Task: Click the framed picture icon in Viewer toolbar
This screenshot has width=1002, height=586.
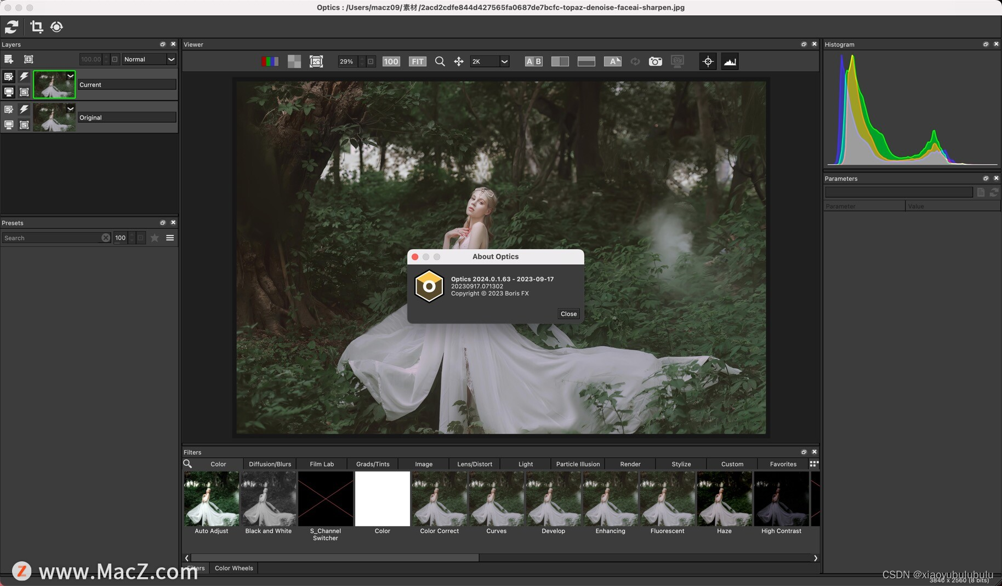Action: (x=316, y=61)
